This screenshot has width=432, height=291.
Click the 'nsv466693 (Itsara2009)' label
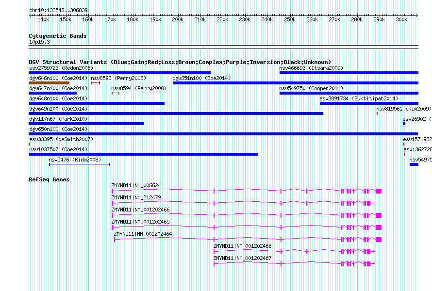(x=311, y=68)
